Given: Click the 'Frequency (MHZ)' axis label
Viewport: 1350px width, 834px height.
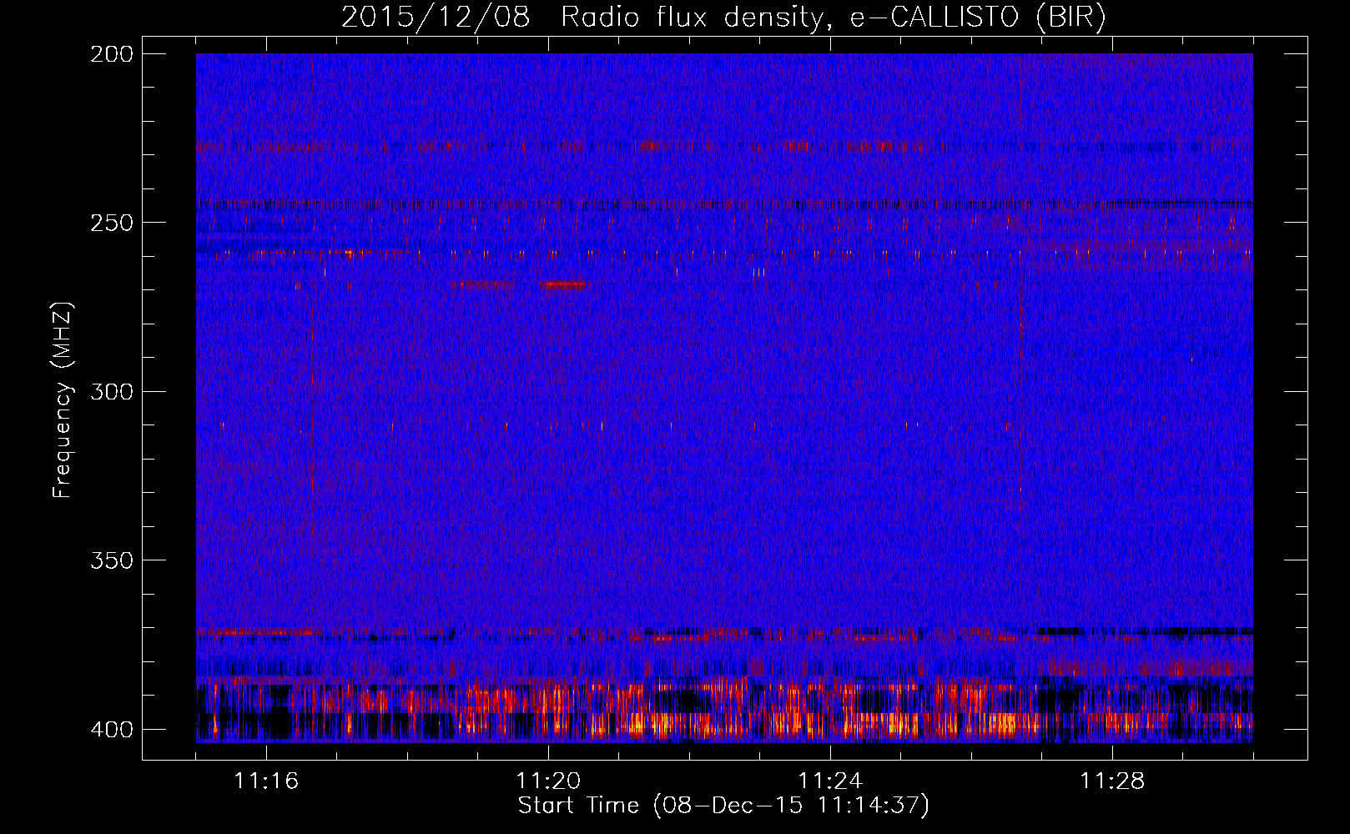Looking at the screenshot, I should (63, 399).
